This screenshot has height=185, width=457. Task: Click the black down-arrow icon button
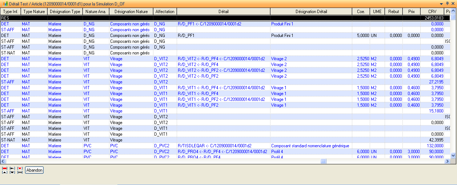(x=12, y=172)
